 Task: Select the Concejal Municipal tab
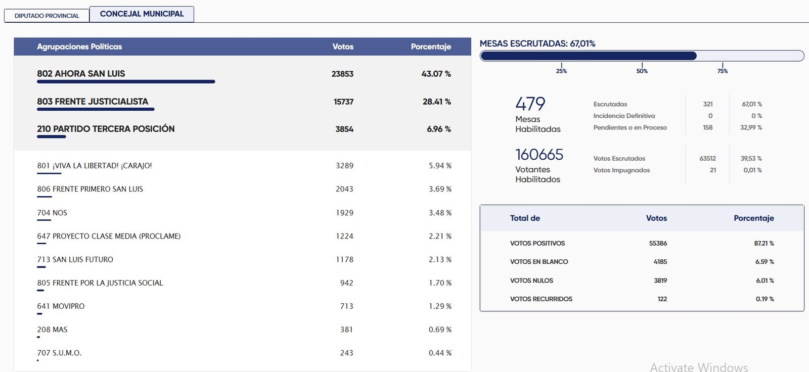click(x=142, y=14)
